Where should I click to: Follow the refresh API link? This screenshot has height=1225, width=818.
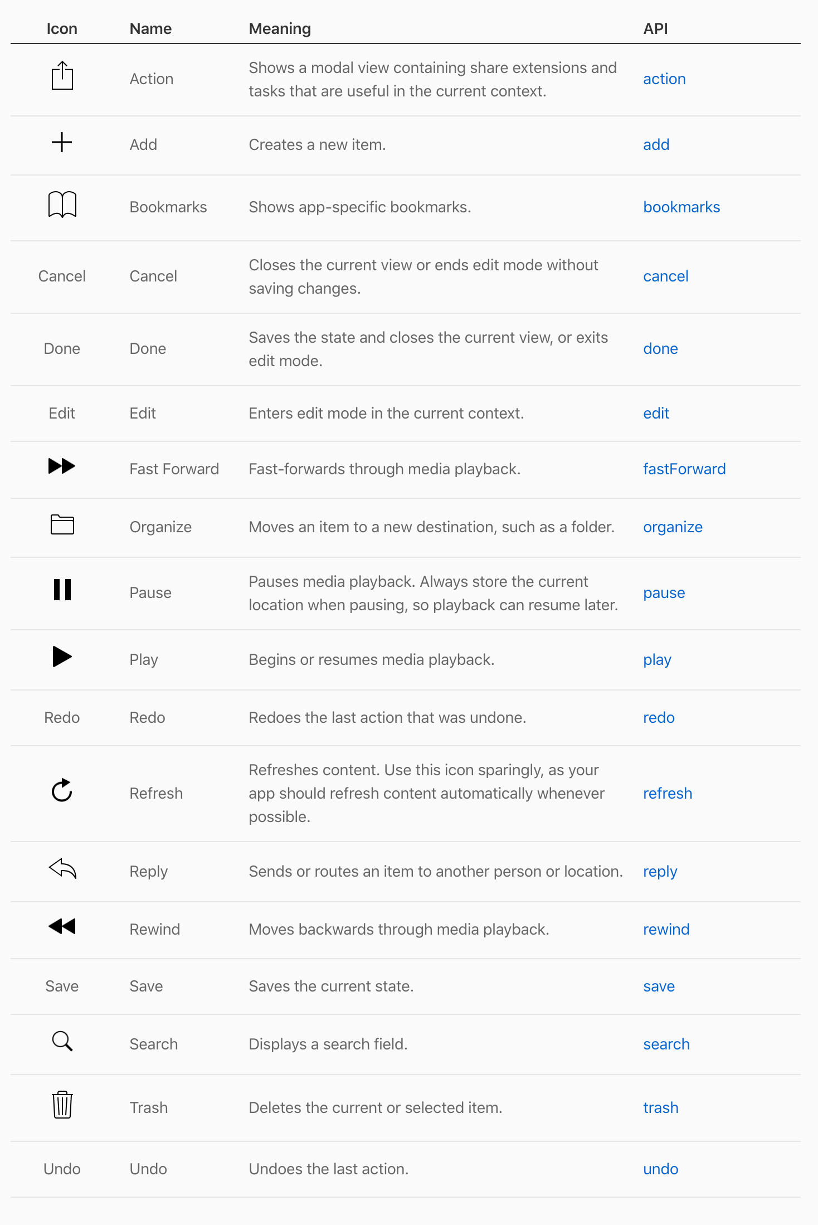point(668,793)
